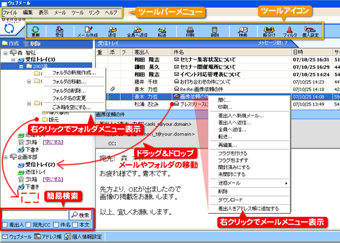Expand the 迷惑メール submenu arrow
The image size is (340, 243).
pyautogui.click(x=286, y=183)
